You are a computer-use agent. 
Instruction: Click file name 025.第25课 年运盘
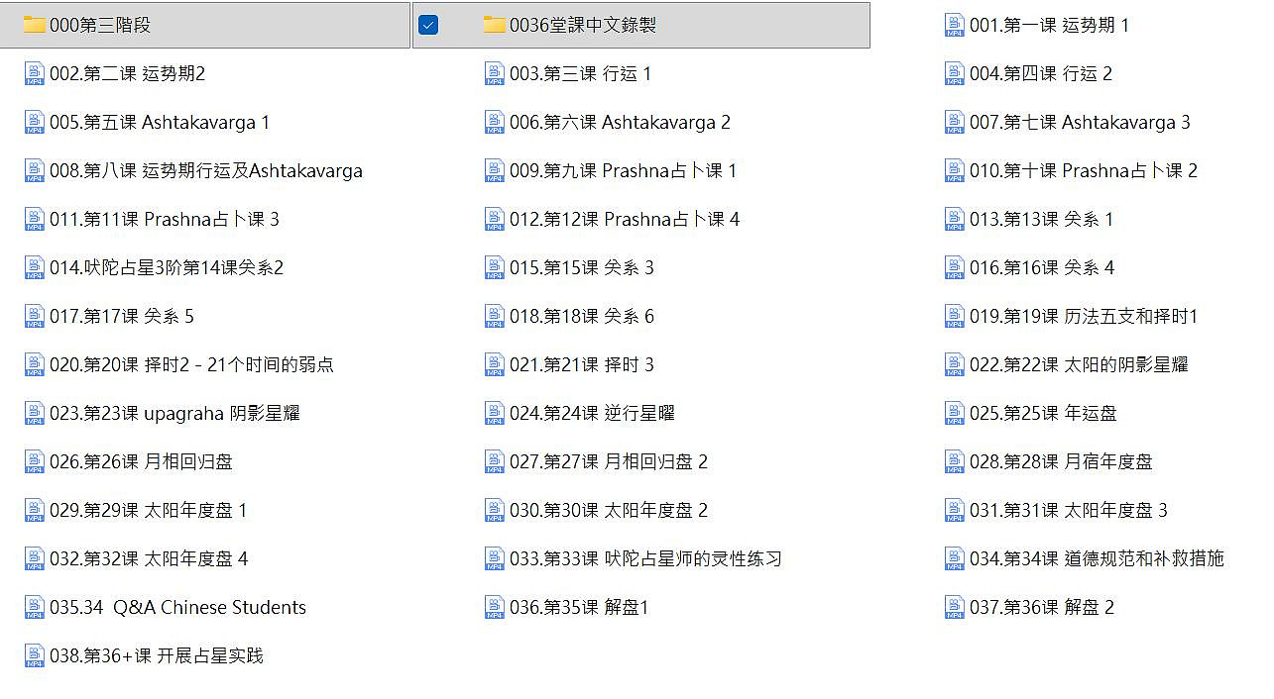[x=1043, y=413]
